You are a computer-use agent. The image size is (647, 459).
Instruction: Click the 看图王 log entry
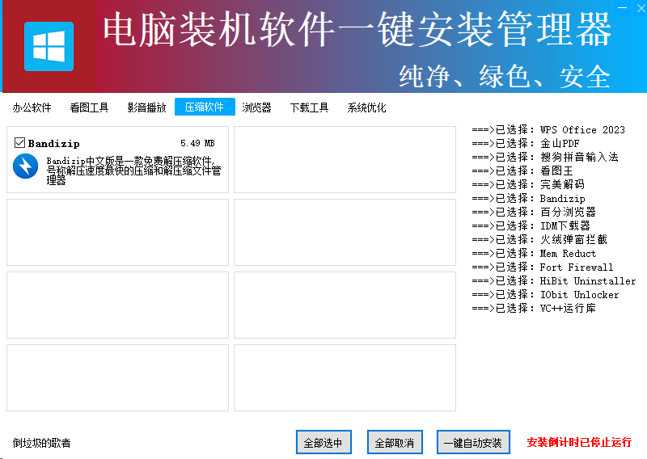522,171
